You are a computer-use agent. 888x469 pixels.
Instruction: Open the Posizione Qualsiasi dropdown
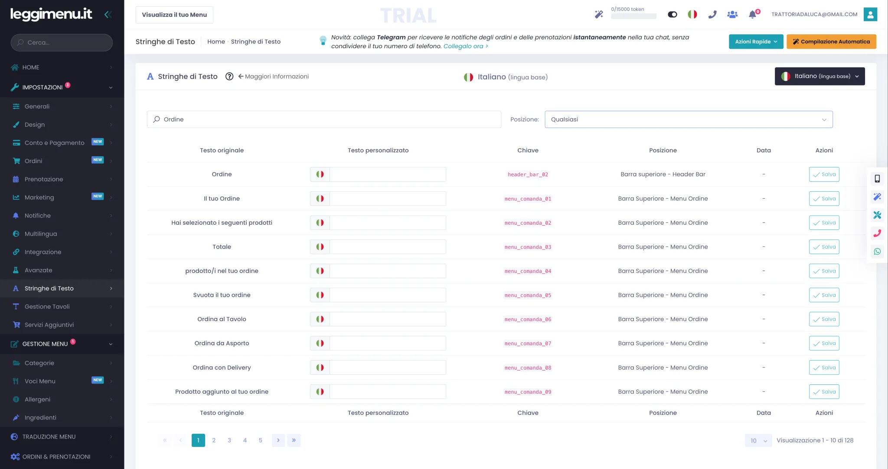[689, 119]
